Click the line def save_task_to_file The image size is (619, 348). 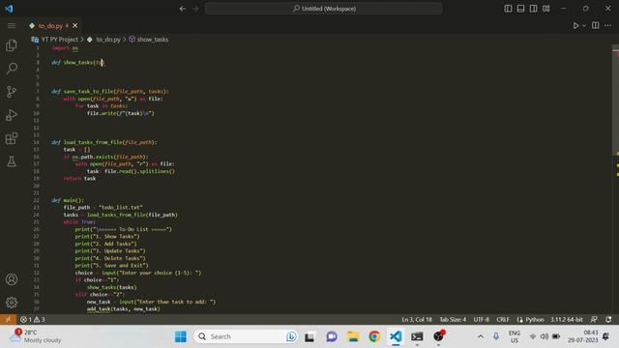[x=109, y=91]
